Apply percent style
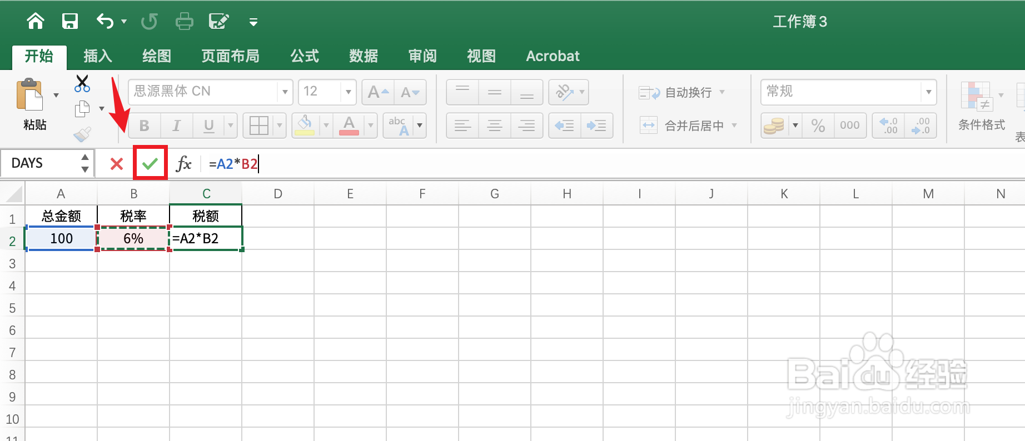1025x441 pixels. coord(818,126)
